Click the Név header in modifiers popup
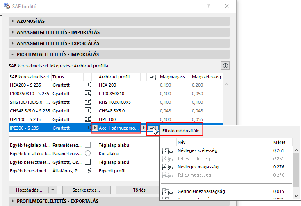 click(224, 142)
